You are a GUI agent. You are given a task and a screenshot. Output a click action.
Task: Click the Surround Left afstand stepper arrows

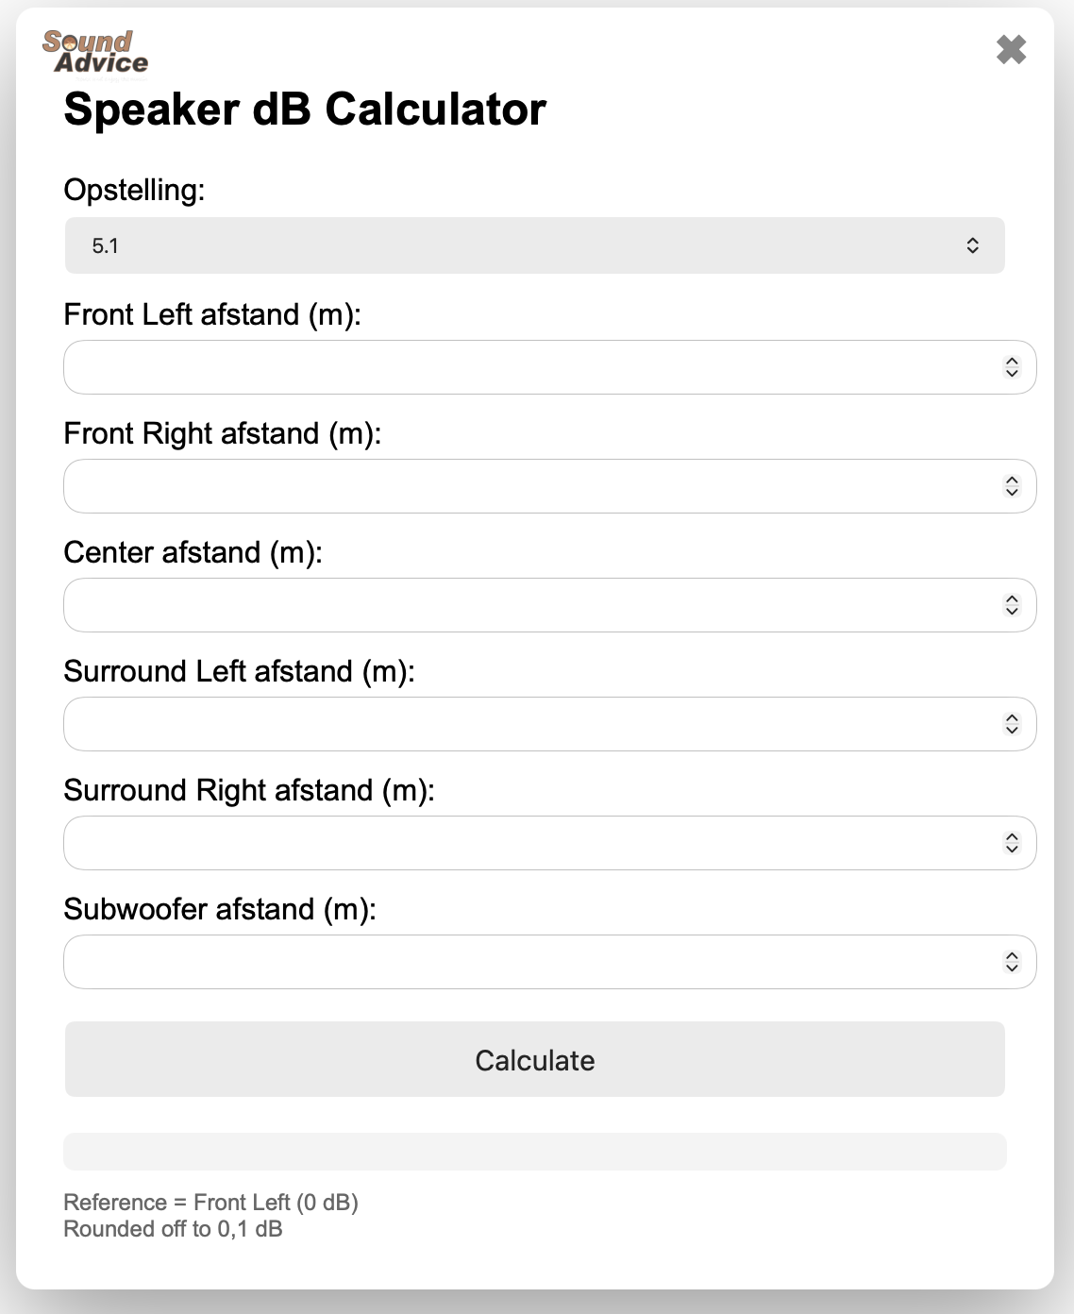tap(1012, 724)
